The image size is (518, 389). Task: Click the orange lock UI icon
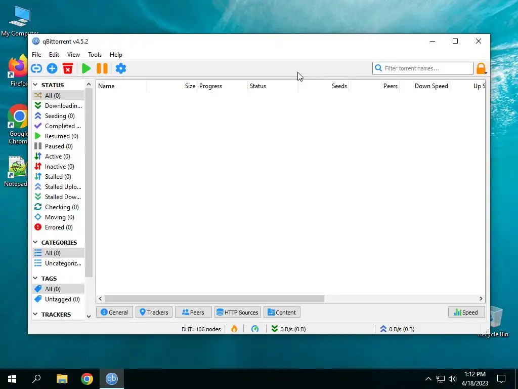pyautogui.click(x=481, y=68)
